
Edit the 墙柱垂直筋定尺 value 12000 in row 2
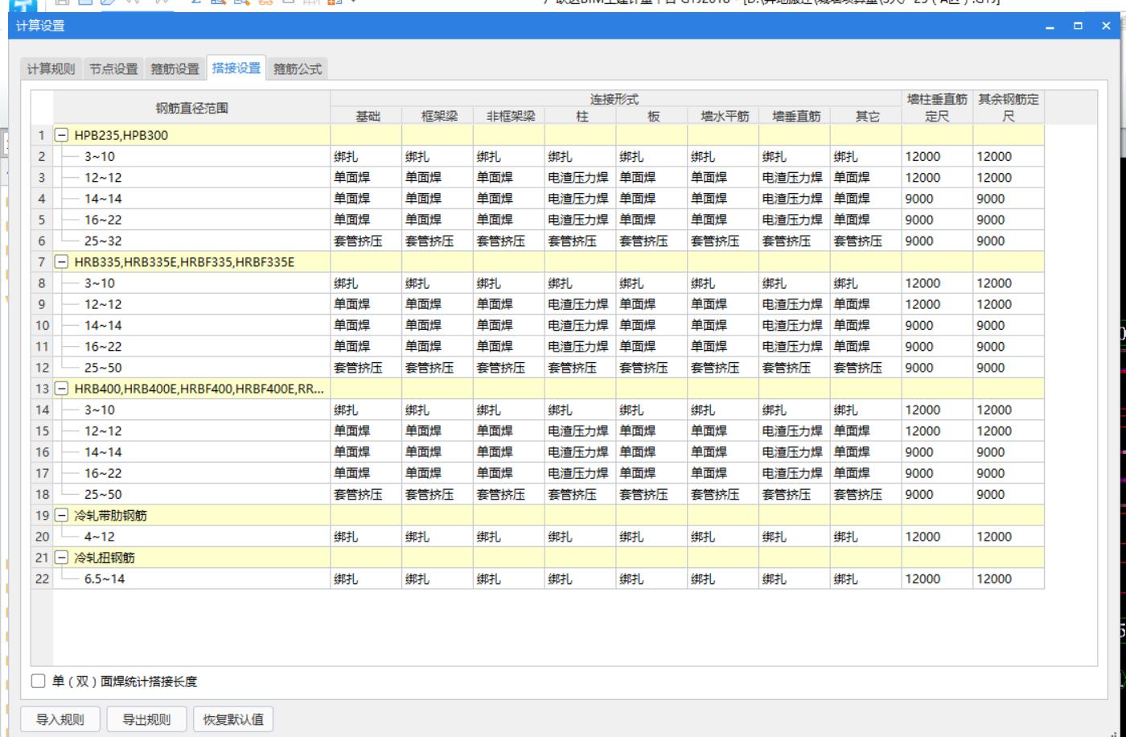[x=938, y=157]
